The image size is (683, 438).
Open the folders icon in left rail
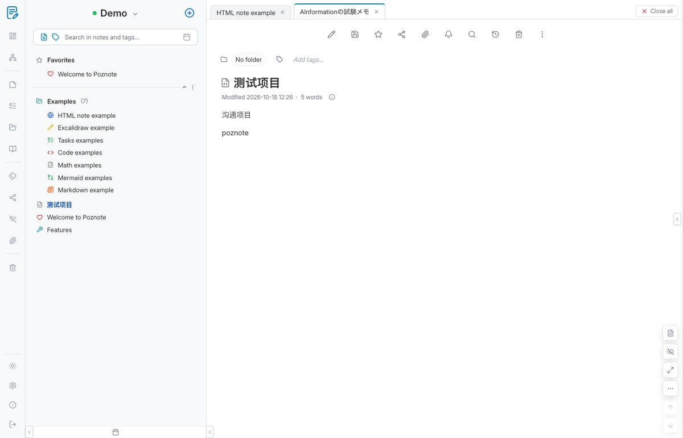(13, 127)
